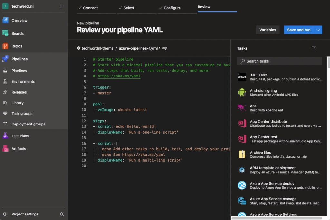This screenshot has height=220, width=330.
Task: Click the ARM template deployment icon
Action: tap(242, 170)
